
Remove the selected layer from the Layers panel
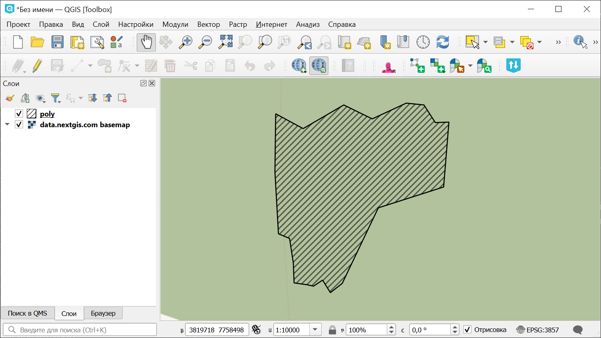pyautogui.click(x=122, y=98)
